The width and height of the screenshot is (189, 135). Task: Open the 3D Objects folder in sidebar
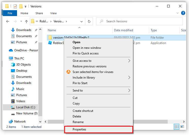tap(23, 65)
